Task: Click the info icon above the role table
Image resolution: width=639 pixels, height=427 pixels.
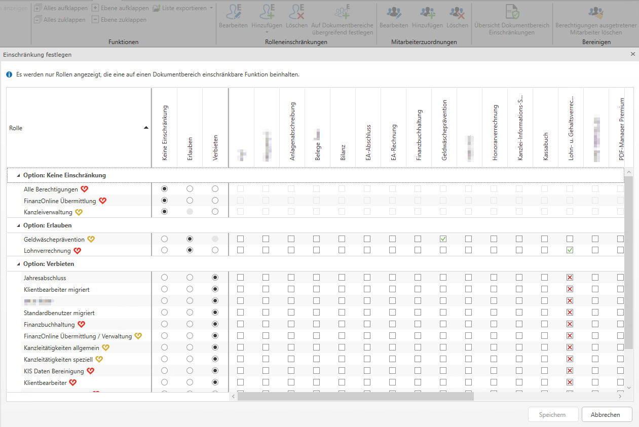Action: [x=9, y=74]
